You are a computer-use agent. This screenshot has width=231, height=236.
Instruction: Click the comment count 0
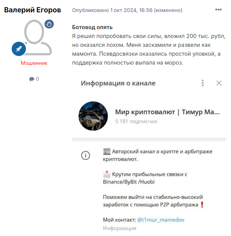click(38, 79)
